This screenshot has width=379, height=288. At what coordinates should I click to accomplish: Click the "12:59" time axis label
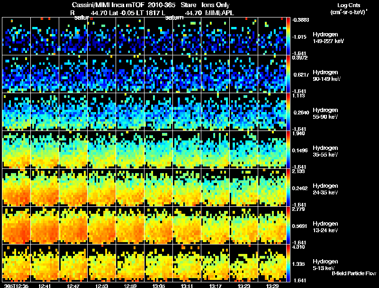click(130, 286)
